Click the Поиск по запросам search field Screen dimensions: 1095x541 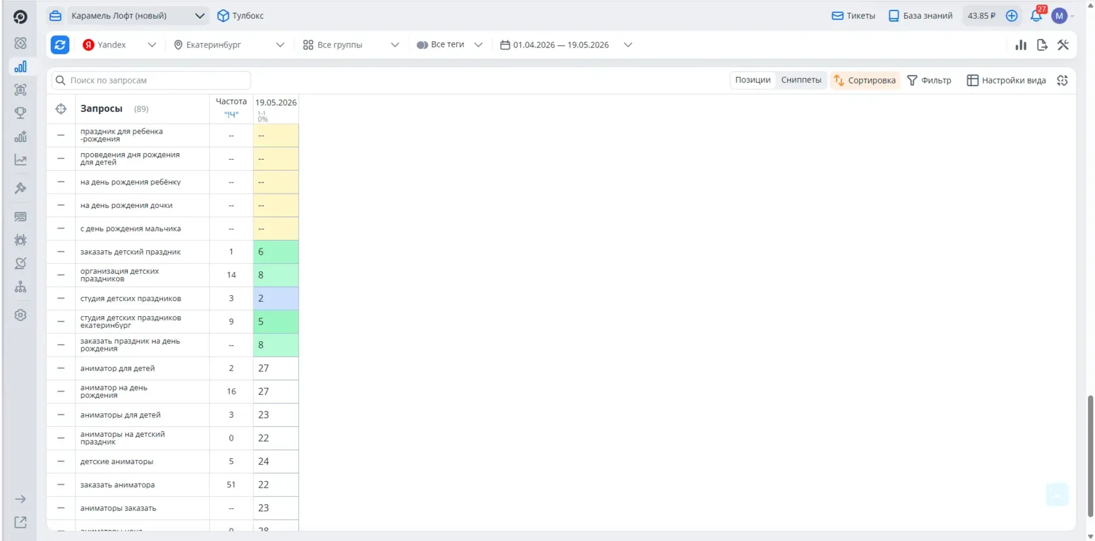(151, 80)
